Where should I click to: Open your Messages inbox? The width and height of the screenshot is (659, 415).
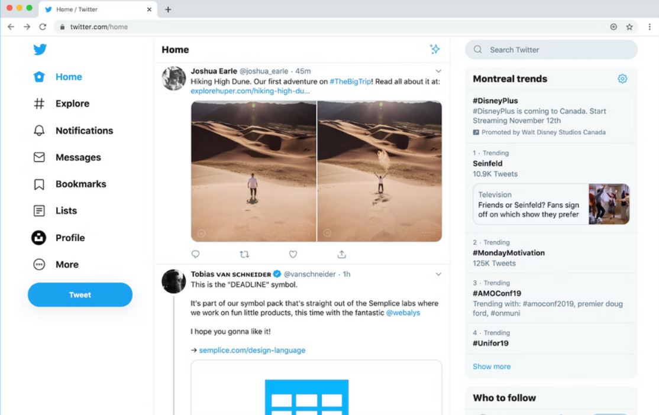(x=77, y=157)
